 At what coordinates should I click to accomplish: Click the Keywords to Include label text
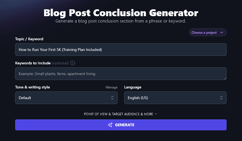pos(33,63)
